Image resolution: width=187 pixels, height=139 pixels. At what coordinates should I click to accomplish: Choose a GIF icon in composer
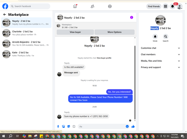coord(74,127)
